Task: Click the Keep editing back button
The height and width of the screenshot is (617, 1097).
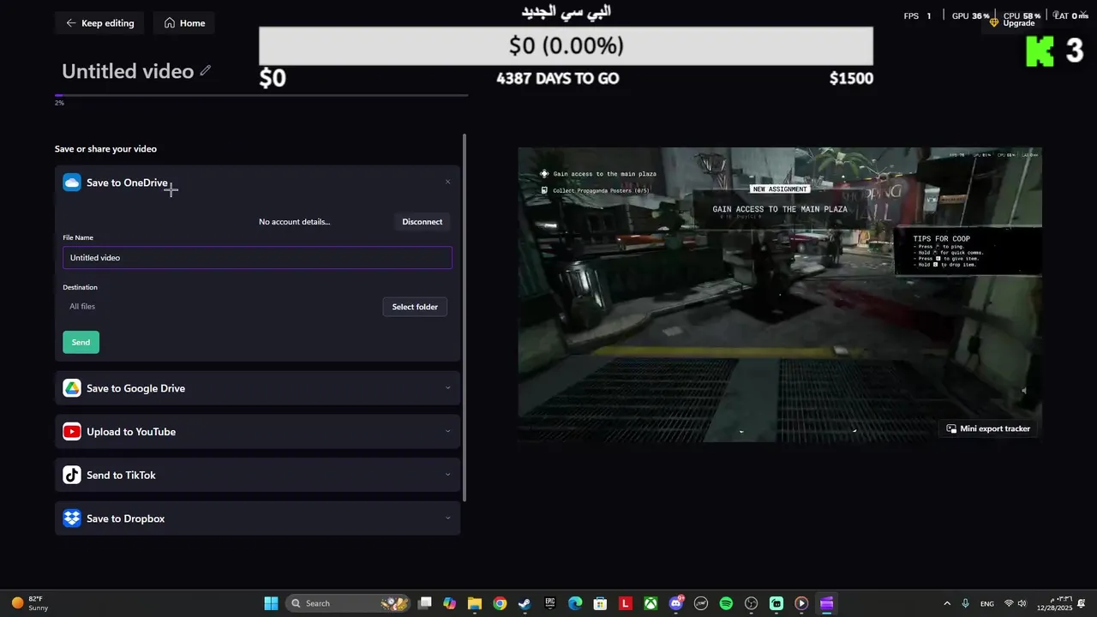Action: [x=100, y=23]
